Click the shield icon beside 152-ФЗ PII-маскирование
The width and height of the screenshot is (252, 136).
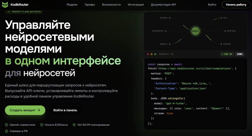(x=74, y=125)
